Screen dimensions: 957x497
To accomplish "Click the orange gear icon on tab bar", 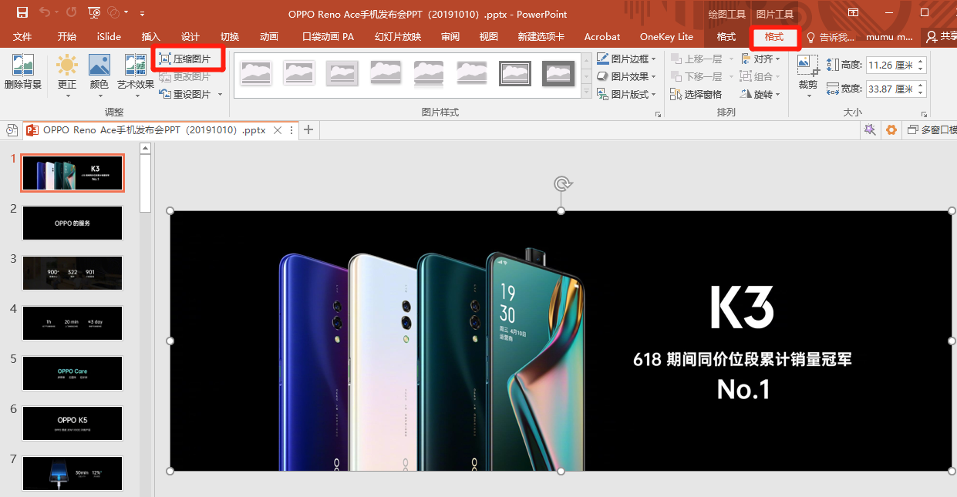I will tap(891, 130).
